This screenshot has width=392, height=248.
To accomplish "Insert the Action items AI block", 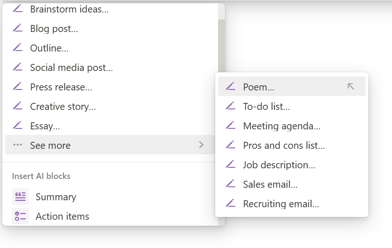I will coord(62,216).
